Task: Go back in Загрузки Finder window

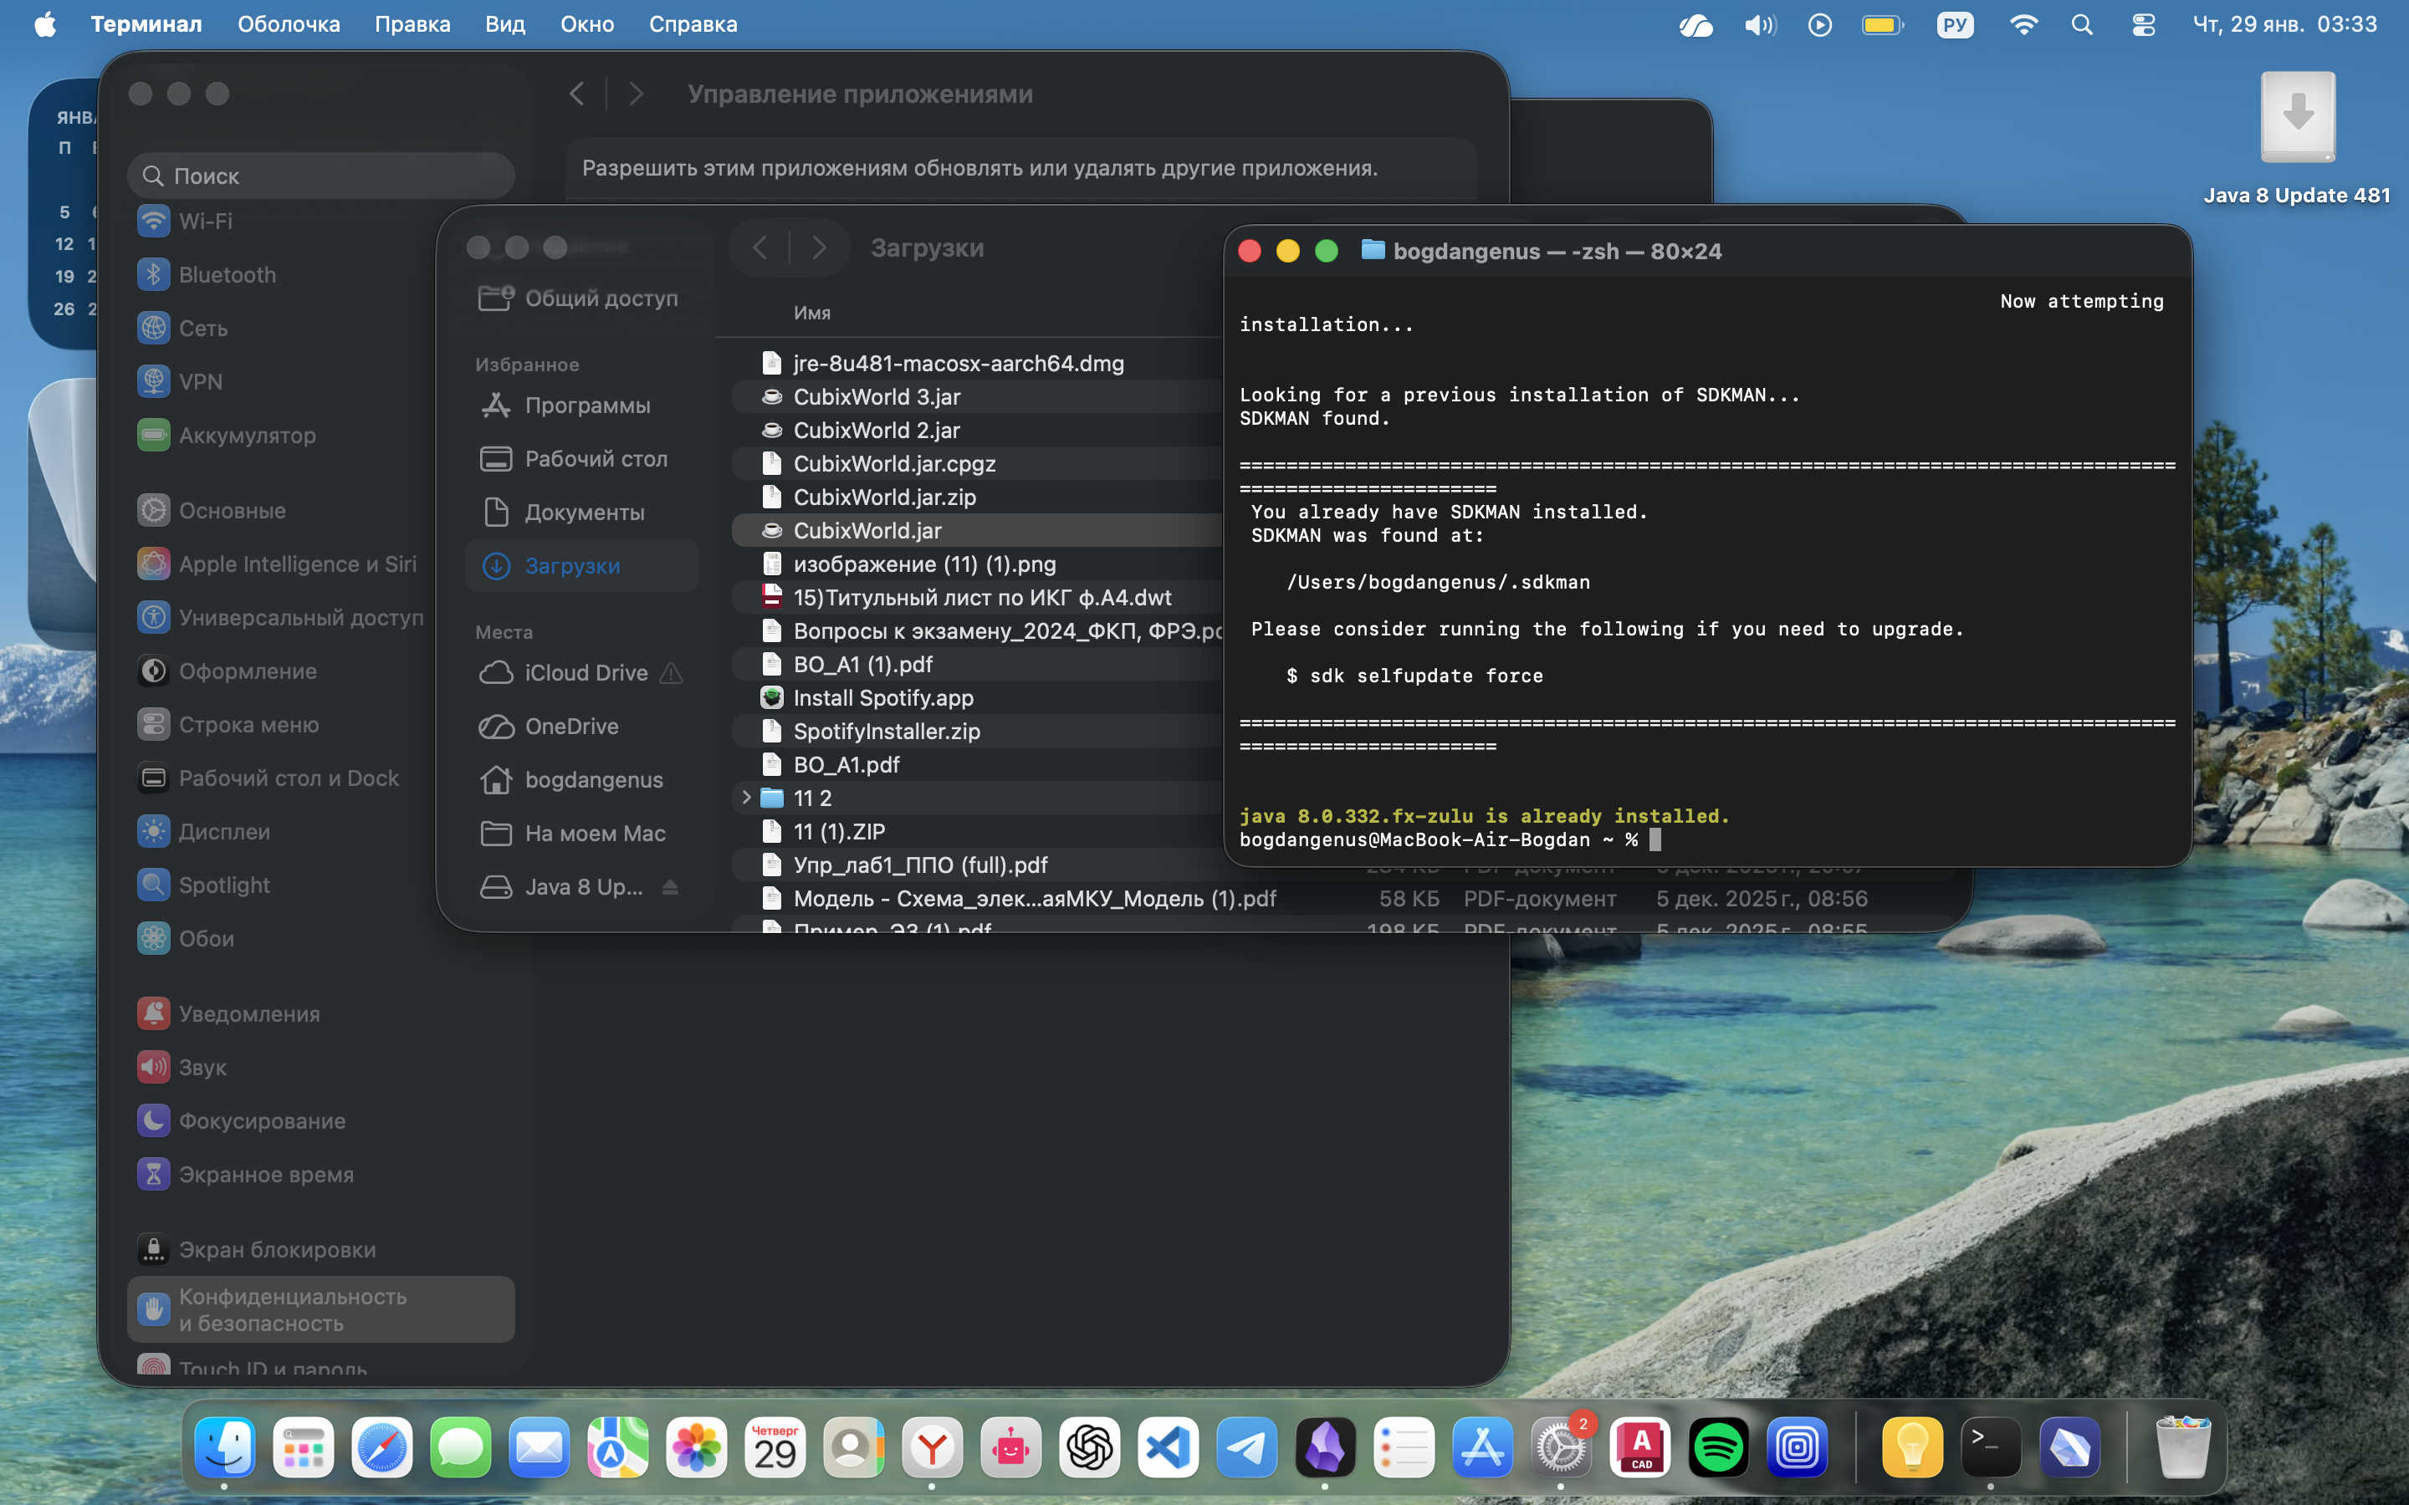Action: pos(760,247)
